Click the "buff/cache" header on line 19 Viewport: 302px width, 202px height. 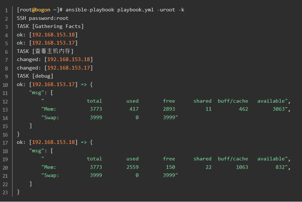pos(233,159)
